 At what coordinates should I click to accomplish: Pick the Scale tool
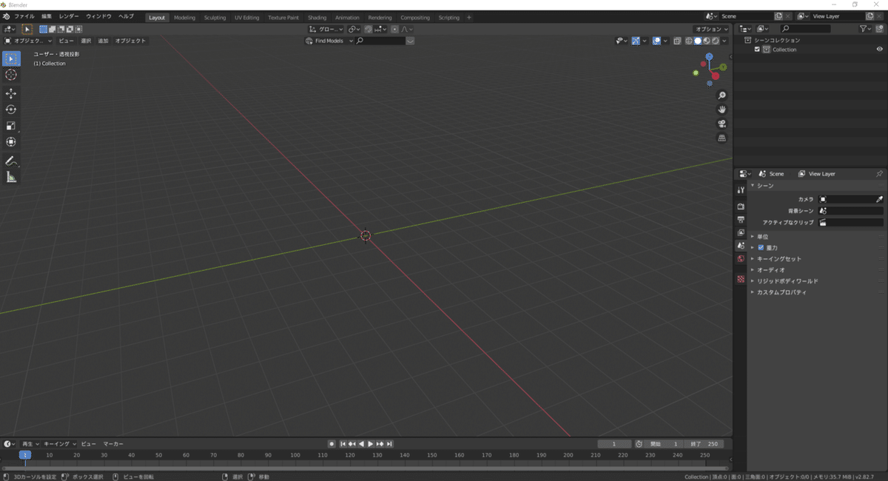11,126
